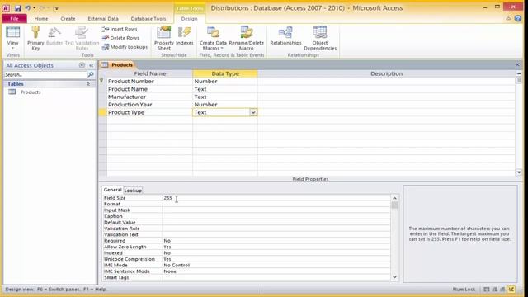This screenshot has width=528, height=297.
Task: Undo last action in quick access toolbar
Action: (x=27, y=7)
